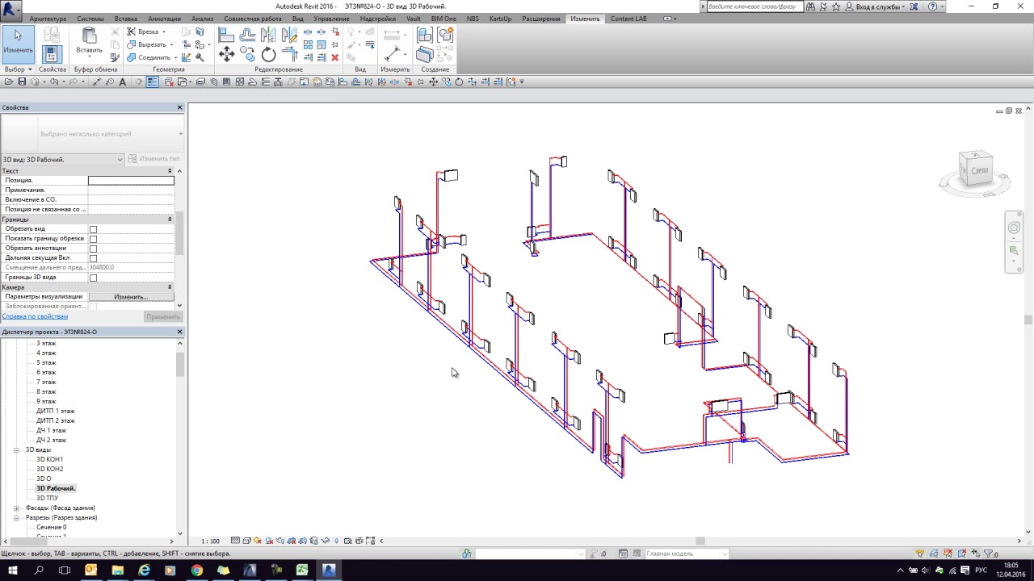Click the 1 : 100 view scale

coord(210,541)
